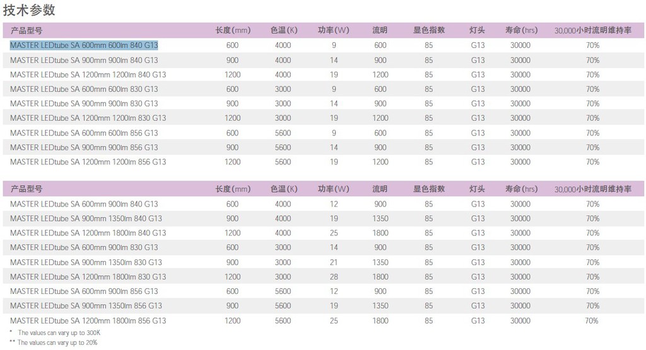The image size is (646, 350).
Task: Click power value 21 in 900mm 1350lm 830 row
Action: [x=334, y=262]
